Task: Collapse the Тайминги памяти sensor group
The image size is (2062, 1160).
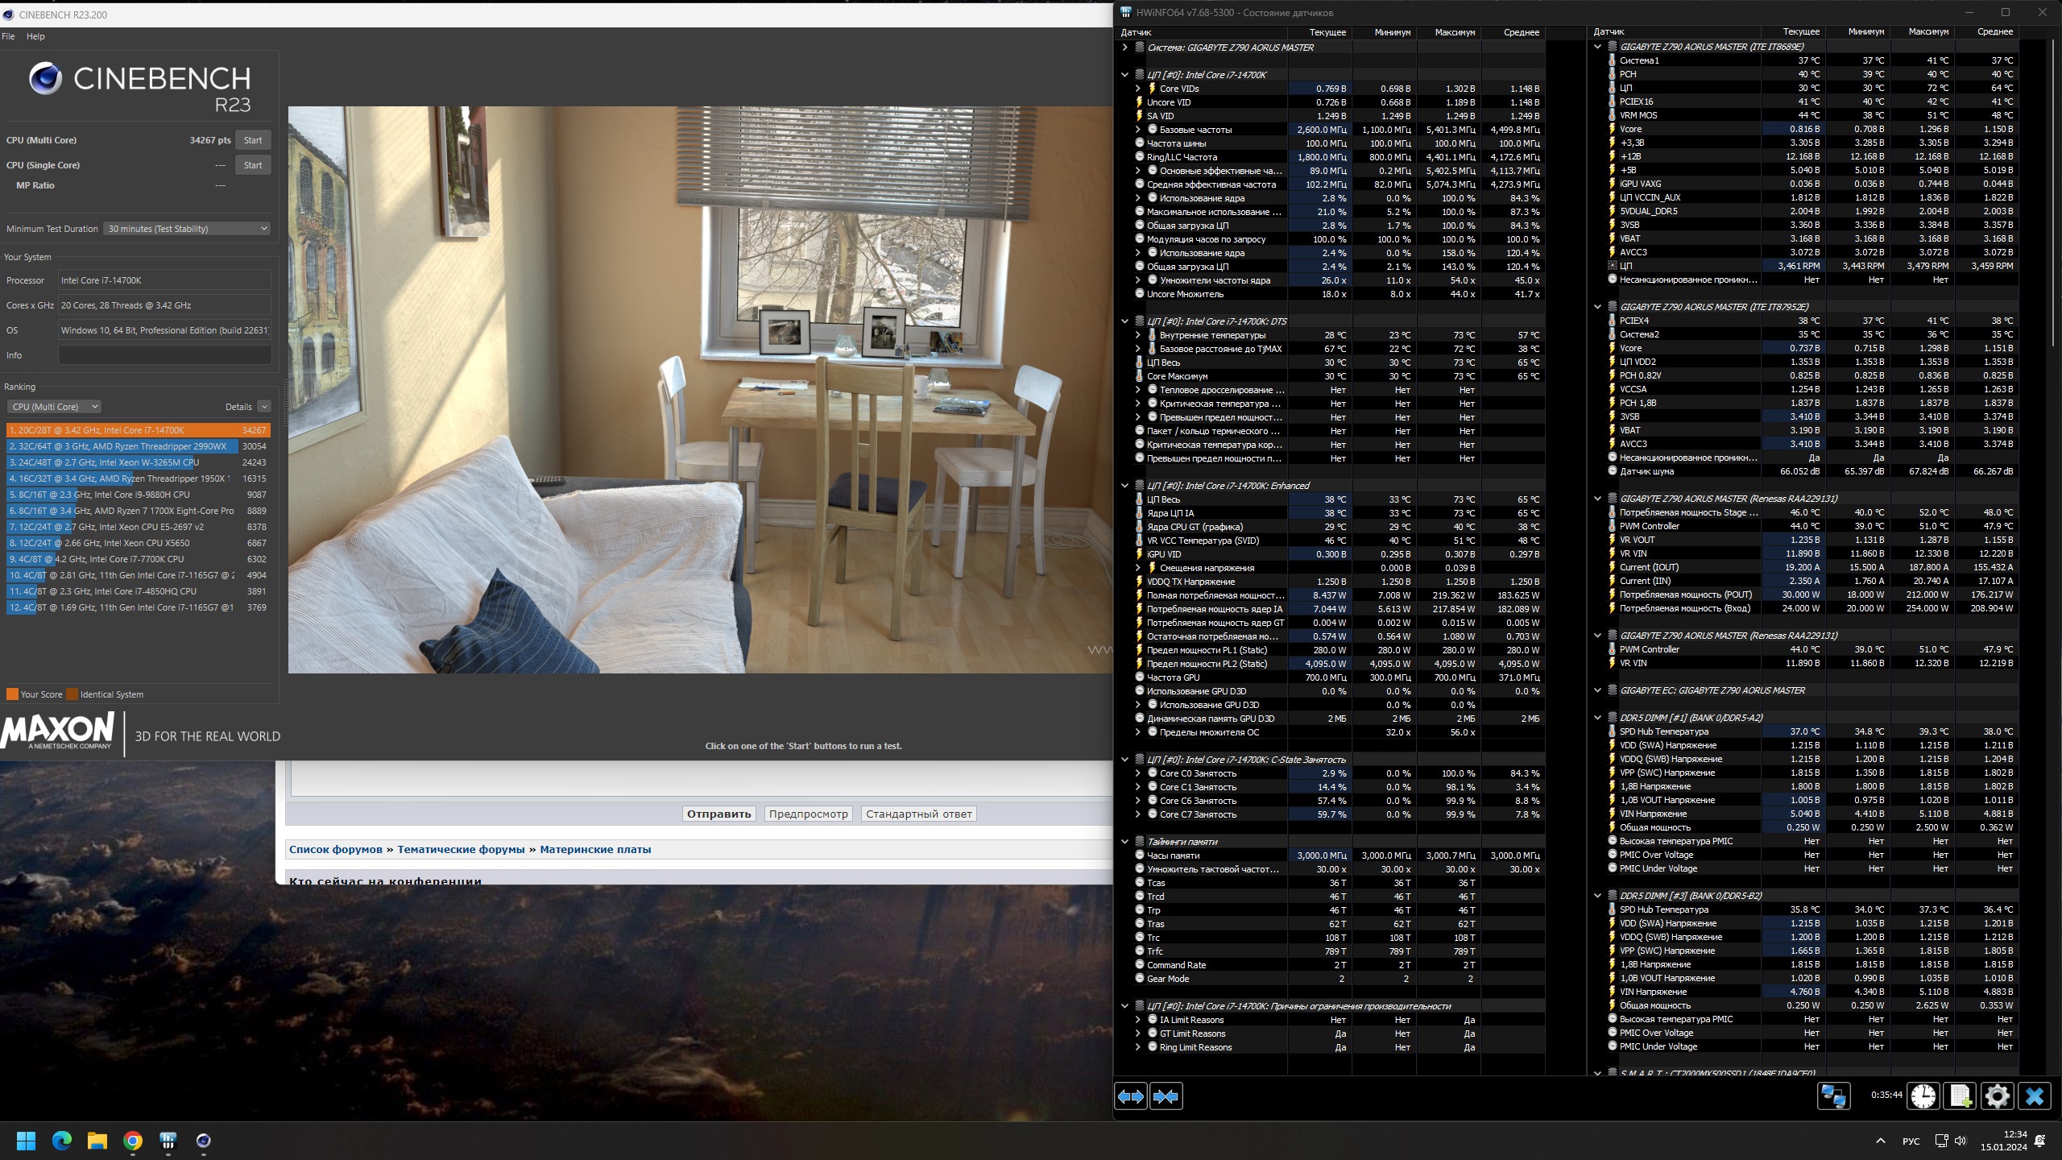Action: tap(1125, 842)
